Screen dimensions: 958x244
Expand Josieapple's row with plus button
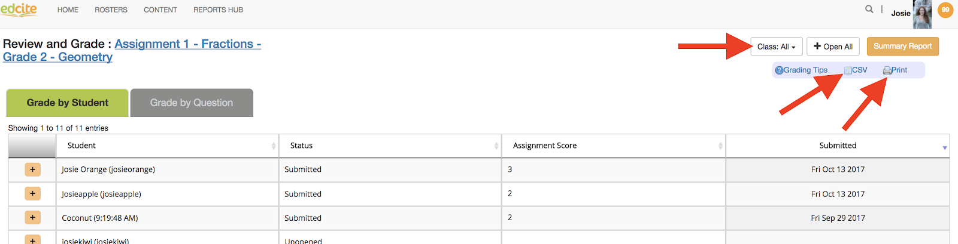coord(32,193)
